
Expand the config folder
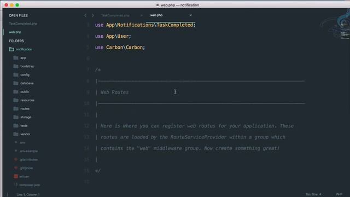[x=21, y=75]
